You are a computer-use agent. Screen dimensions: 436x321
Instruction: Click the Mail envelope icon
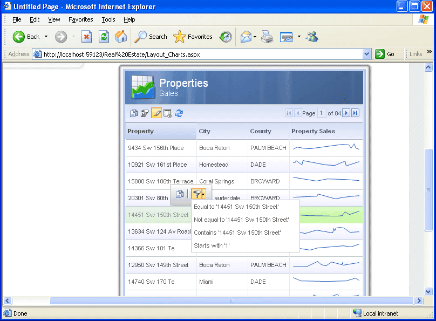tap(246, 37)
